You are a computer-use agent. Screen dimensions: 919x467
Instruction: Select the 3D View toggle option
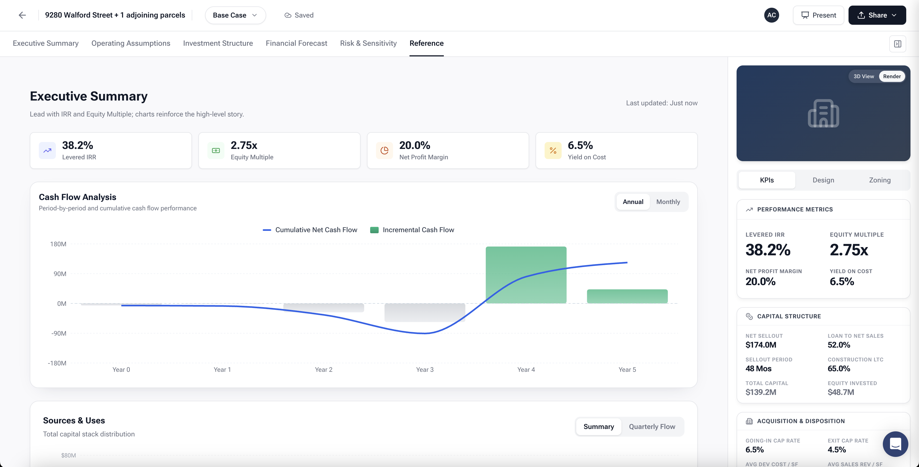coord(863,76)
